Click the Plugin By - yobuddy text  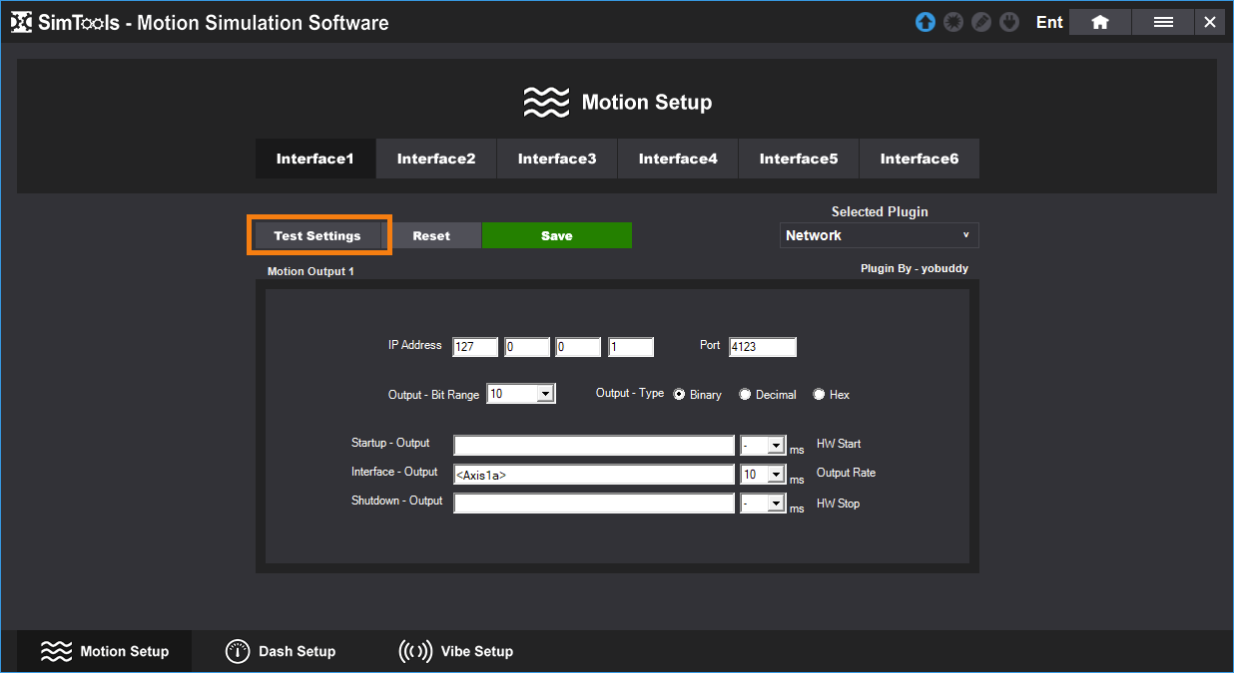click(x=915, y=268)
